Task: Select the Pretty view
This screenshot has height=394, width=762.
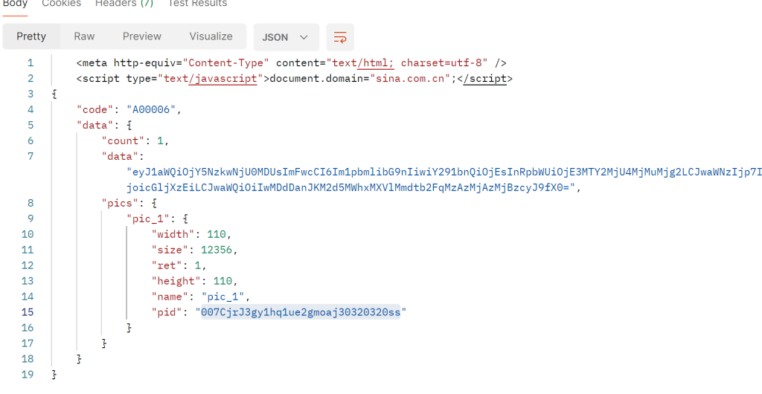Action: [31, 36]
